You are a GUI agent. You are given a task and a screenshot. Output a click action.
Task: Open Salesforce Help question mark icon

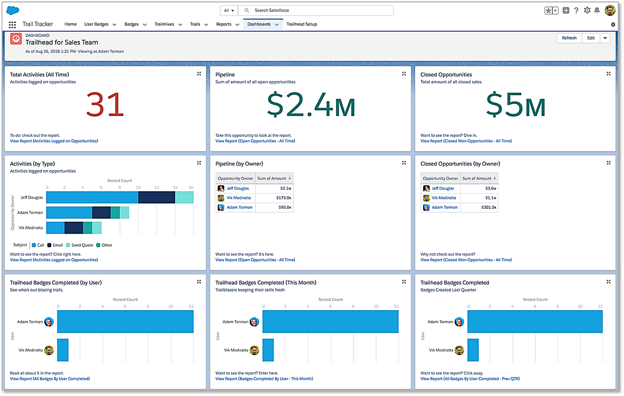576,10
